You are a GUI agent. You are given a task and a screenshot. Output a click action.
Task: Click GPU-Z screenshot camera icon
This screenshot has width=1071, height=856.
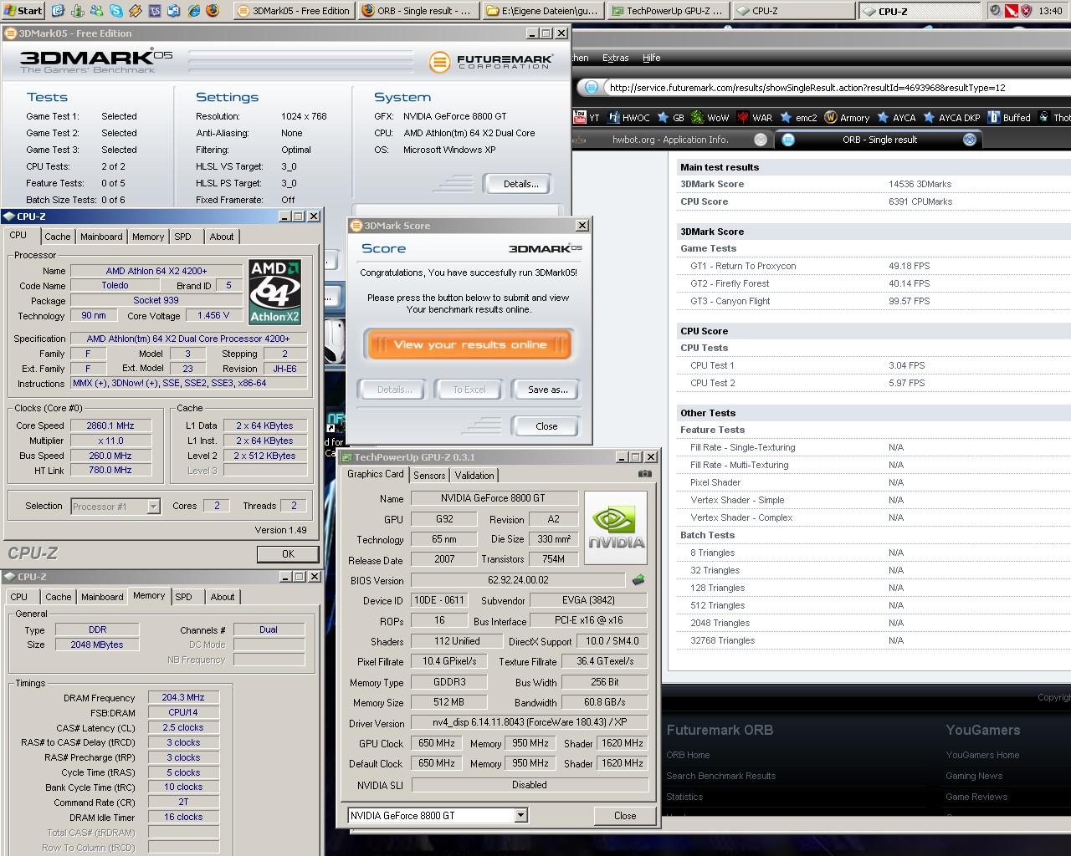[x=644, y=474]
